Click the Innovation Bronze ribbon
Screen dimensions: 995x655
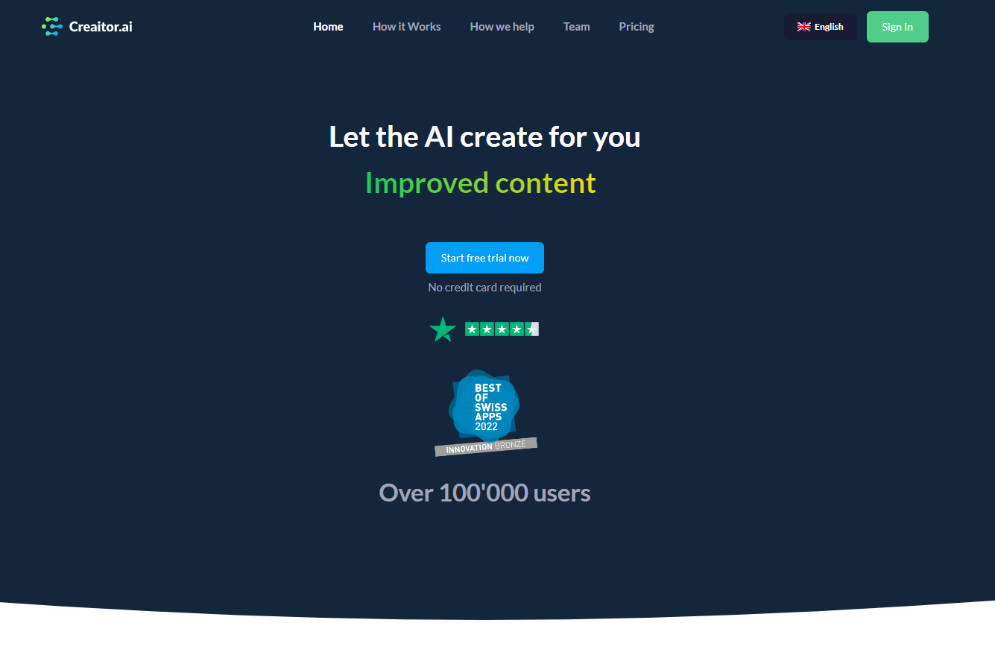click(x=485, y=447)
